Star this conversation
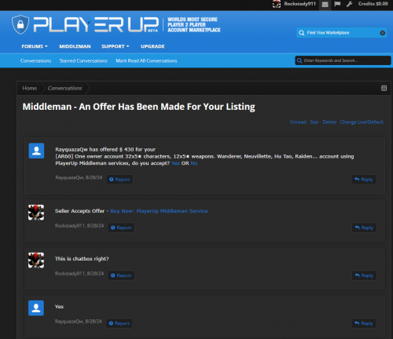Screen dimensions: 393x339 [314, 122]
